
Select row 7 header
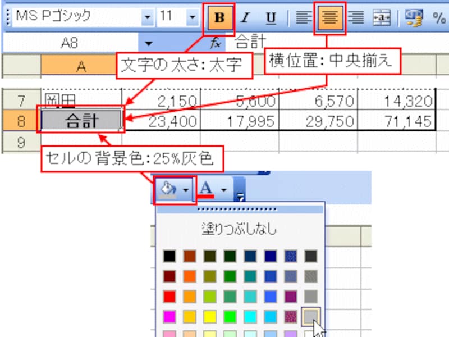21,101
